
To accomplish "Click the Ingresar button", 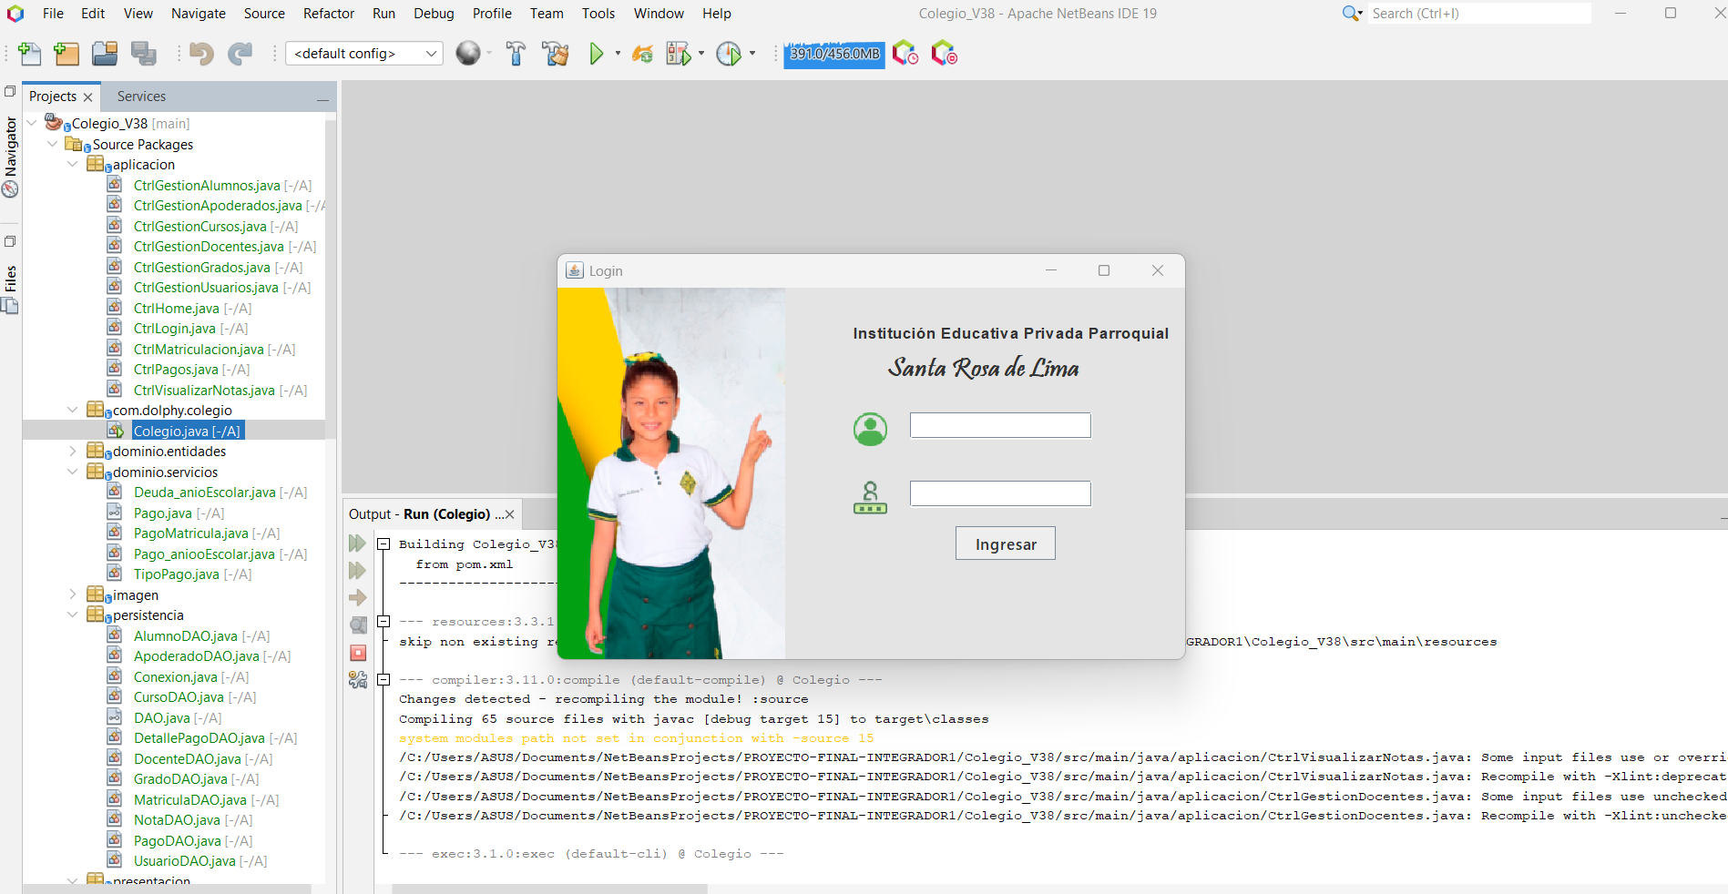I will tap(1005, 544).
